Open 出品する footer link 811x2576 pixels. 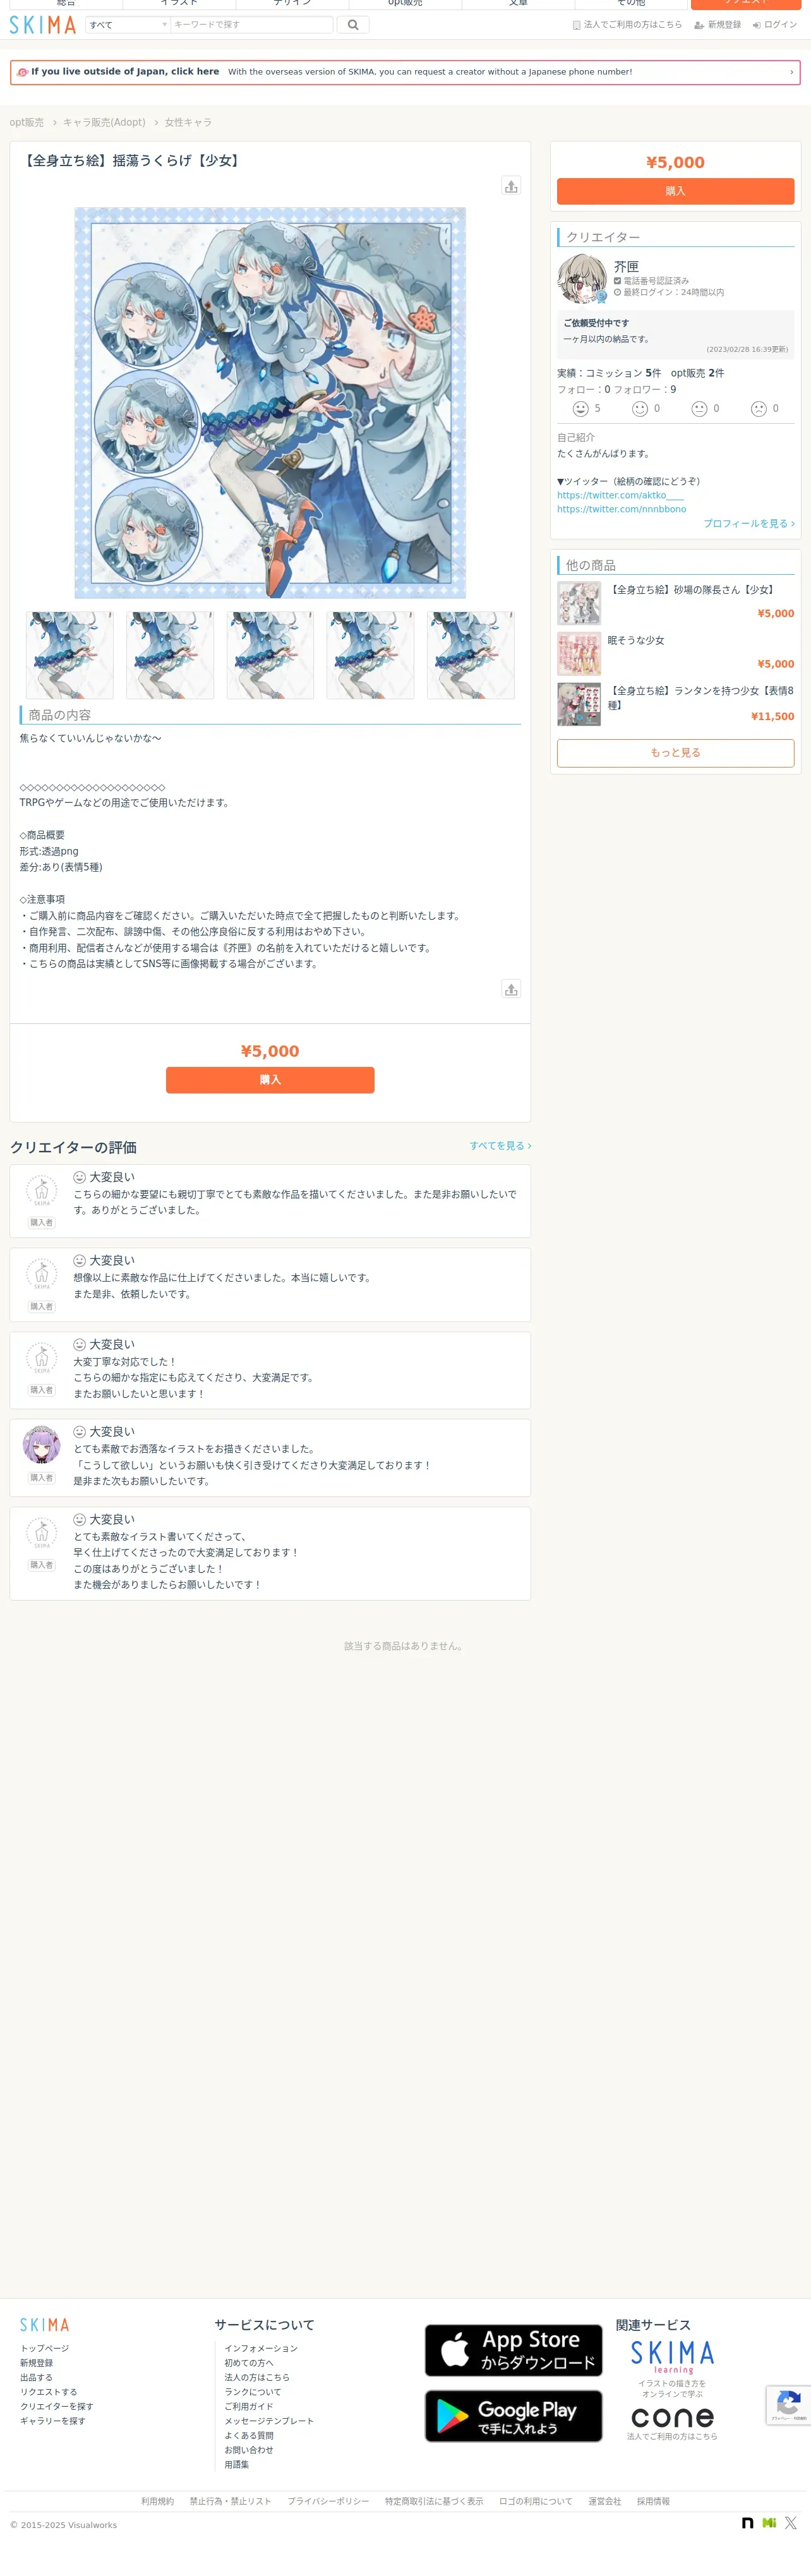point(36,2377)
